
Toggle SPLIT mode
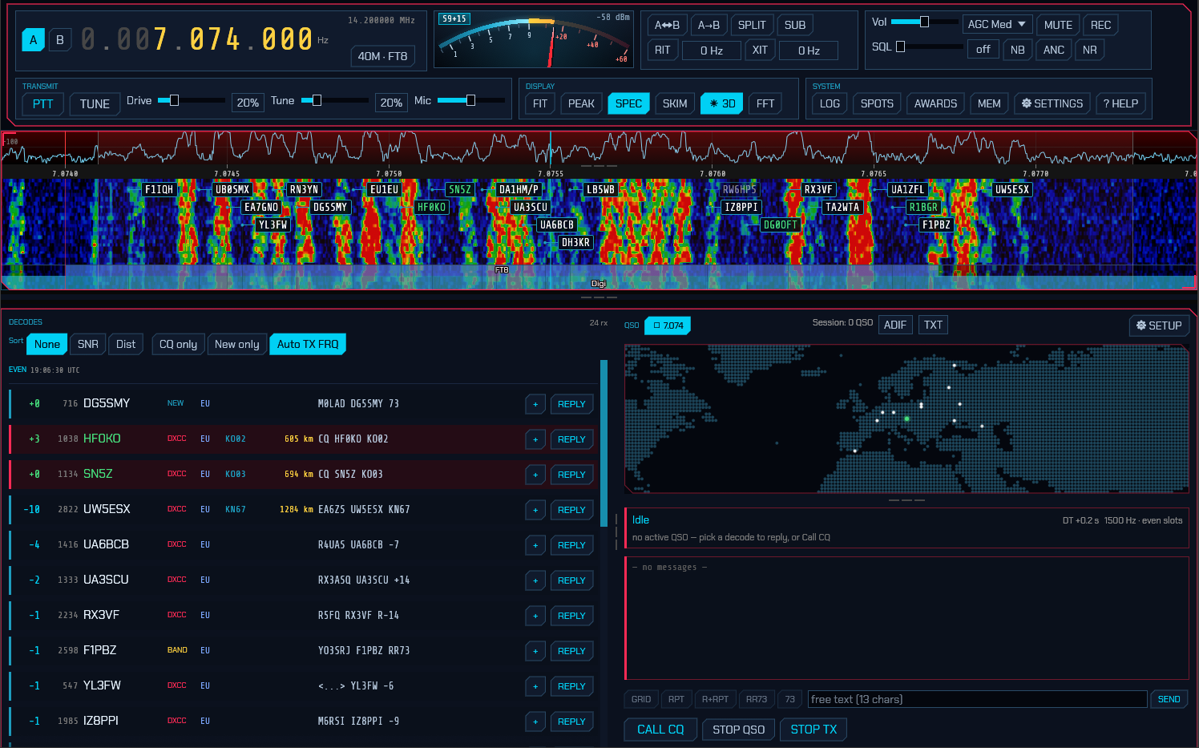click(752, 25)
